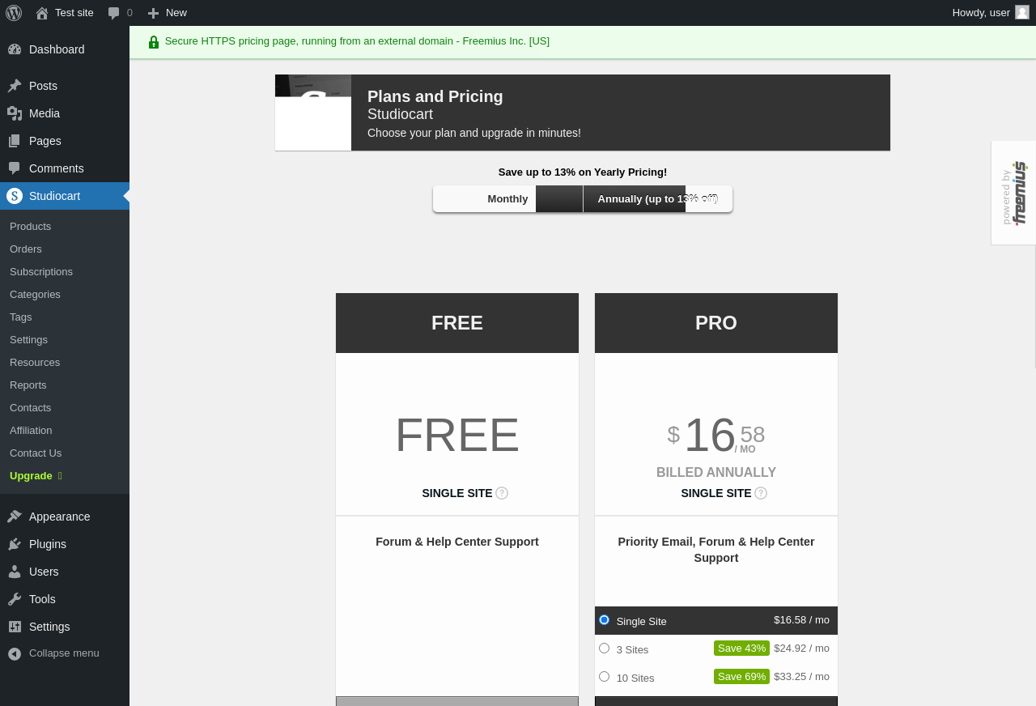This screenshot has width=1036, height=706.
Task: Click the Save 43% badge
Action: point(741,649)
